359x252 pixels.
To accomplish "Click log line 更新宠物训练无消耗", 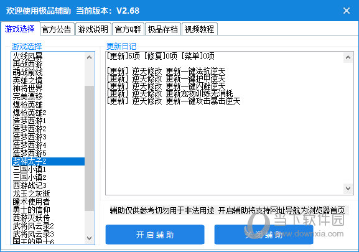I will 170,93.
